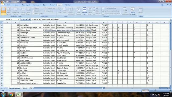172x97 pixels.
Task: Switch to Sheet1 tab
Action: [25, 88]
